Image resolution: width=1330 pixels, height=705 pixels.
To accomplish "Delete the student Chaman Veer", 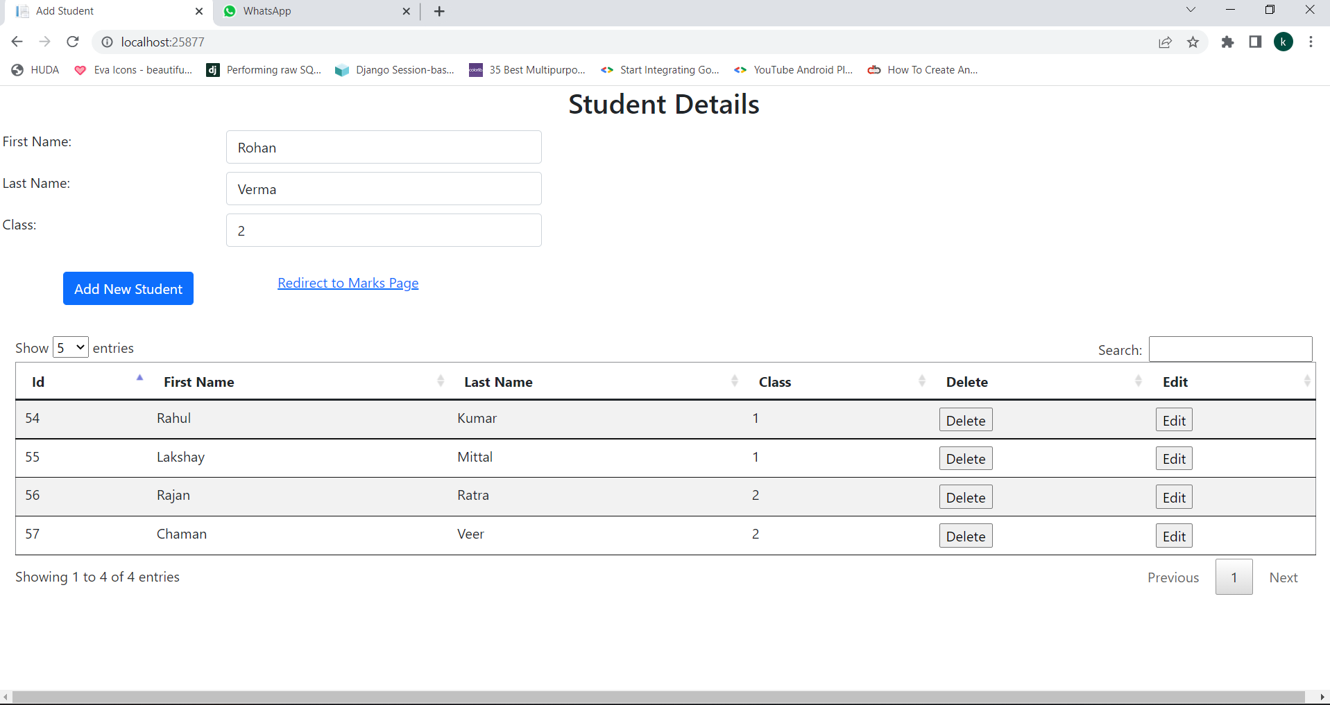I will coord(966,536).
